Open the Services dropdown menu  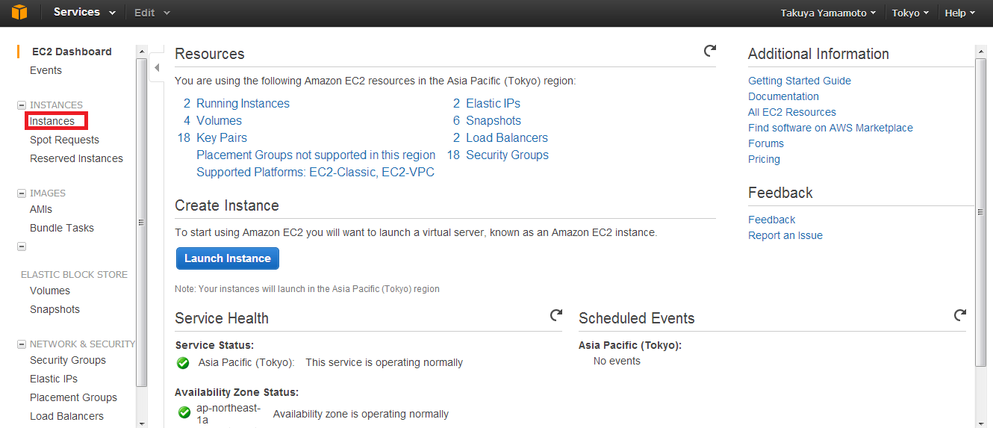point(84,13)
